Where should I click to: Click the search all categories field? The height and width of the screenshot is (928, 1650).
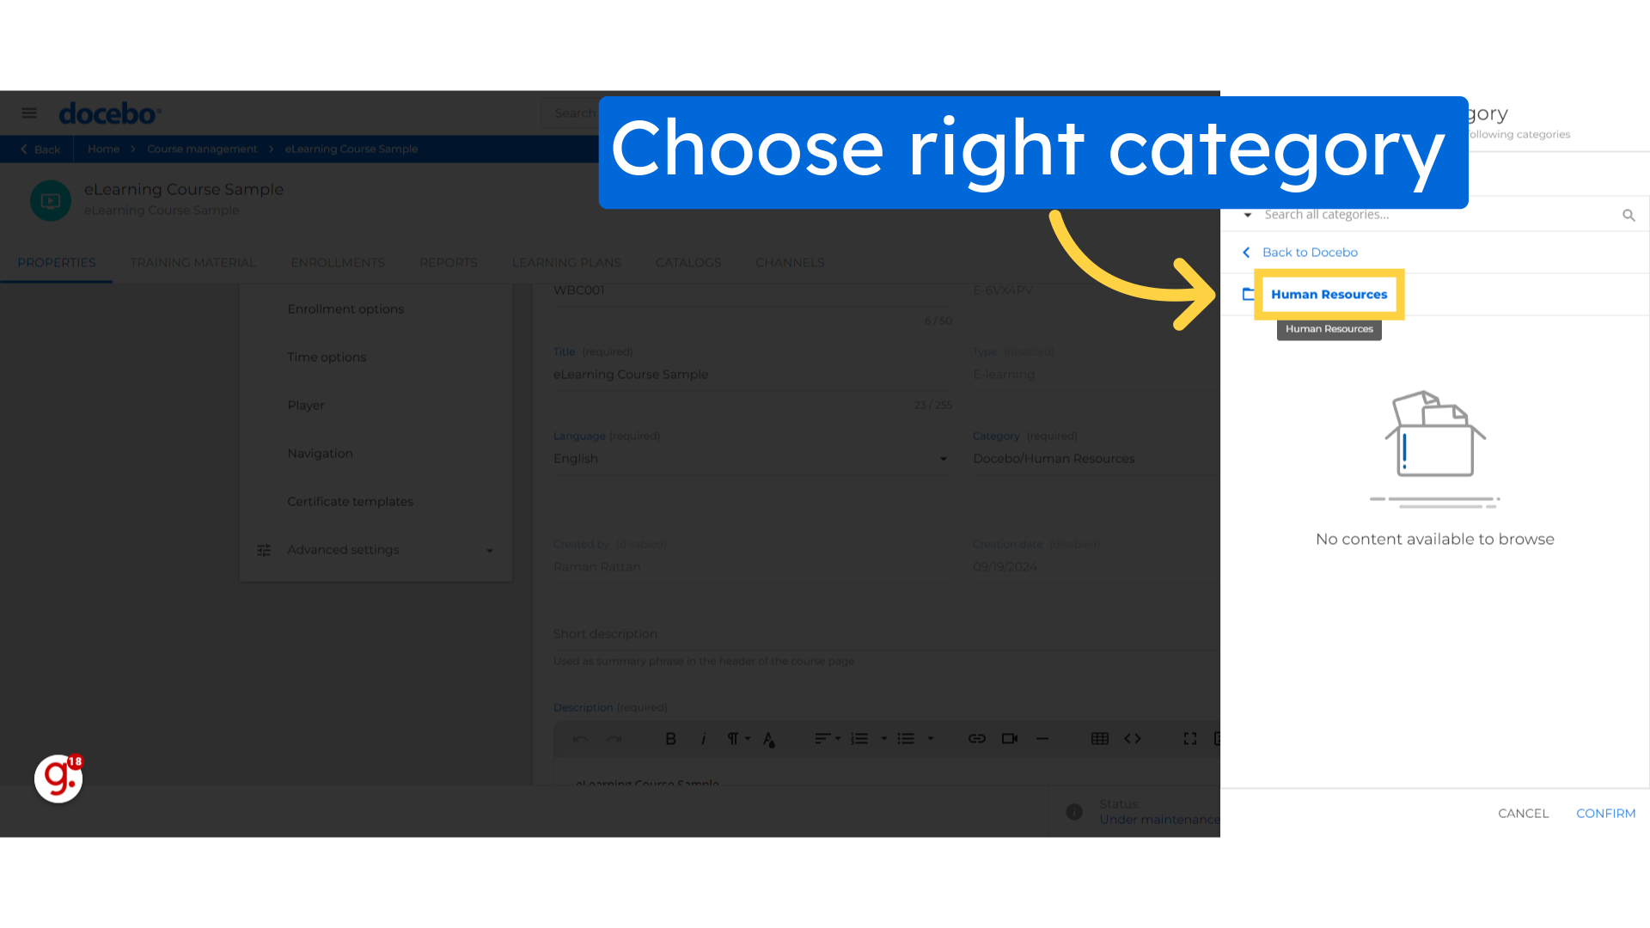pos(1439,214)
